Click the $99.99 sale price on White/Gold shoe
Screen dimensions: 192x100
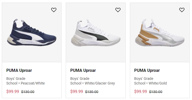point(141,91)
